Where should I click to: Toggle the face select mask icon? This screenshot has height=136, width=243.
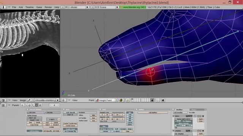128,100
